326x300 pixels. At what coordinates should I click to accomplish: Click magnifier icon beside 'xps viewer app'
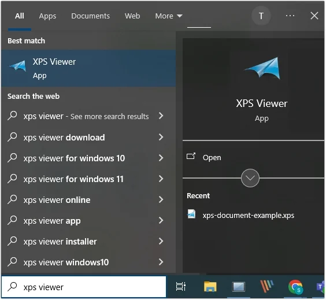tap(12, 220)
